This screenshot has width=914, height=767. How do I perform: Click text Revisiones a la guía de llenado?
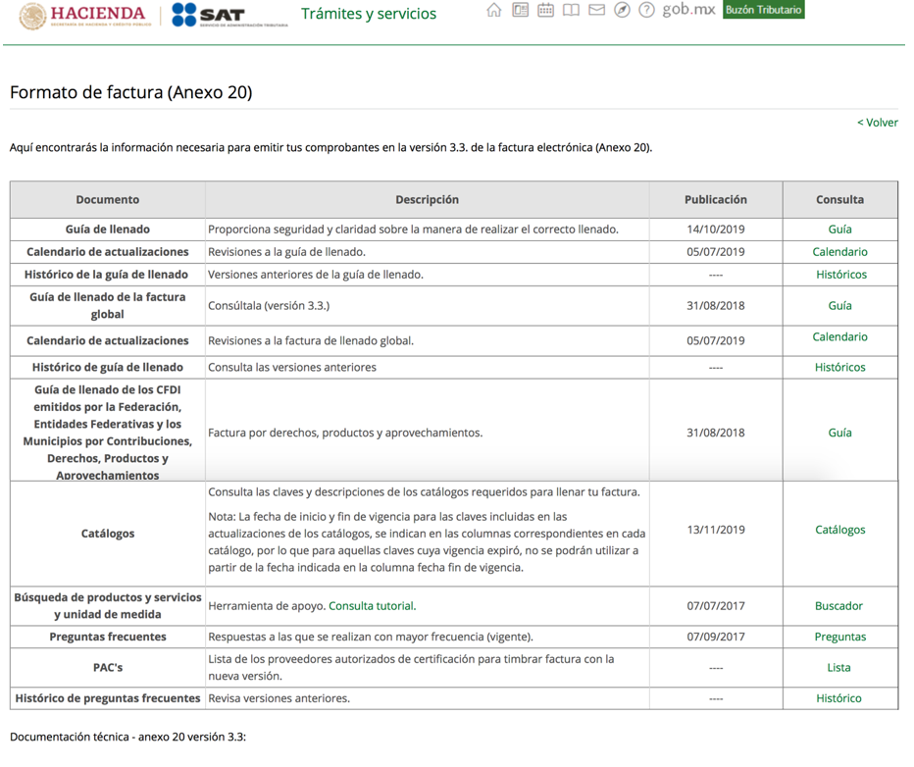click(x=286, y=252)
